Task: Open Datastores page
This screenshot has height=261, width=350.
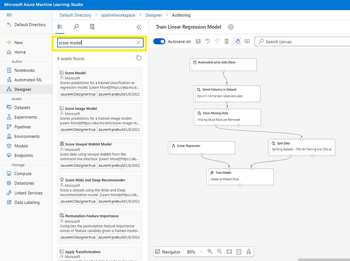Action: click(x=20, y=183)
